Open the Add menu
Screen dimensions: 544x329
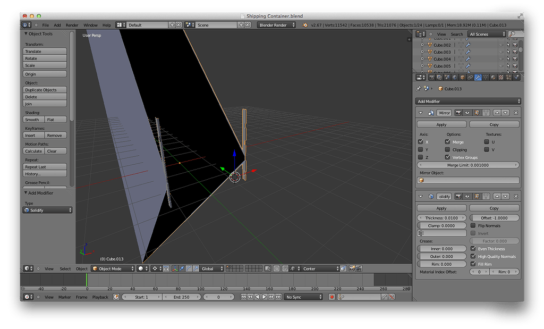[57, 25]
